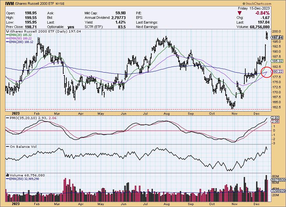Click the 200.0 price axis label
The width and height of the screenshot is (286, 207).
(x=276, y=32)
